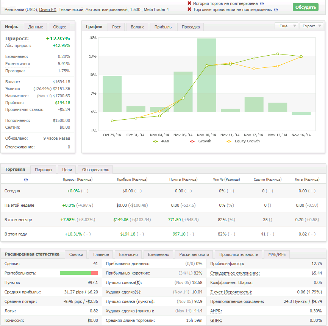Click the Коэффициент Шарпа label

pos(231,283)
